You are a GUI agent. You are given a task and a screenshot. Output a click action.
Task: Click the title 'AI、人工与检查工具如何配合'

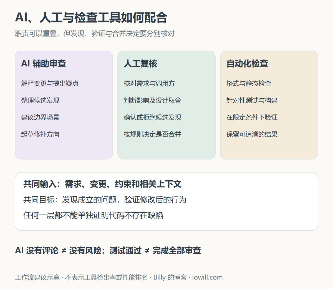91,17
